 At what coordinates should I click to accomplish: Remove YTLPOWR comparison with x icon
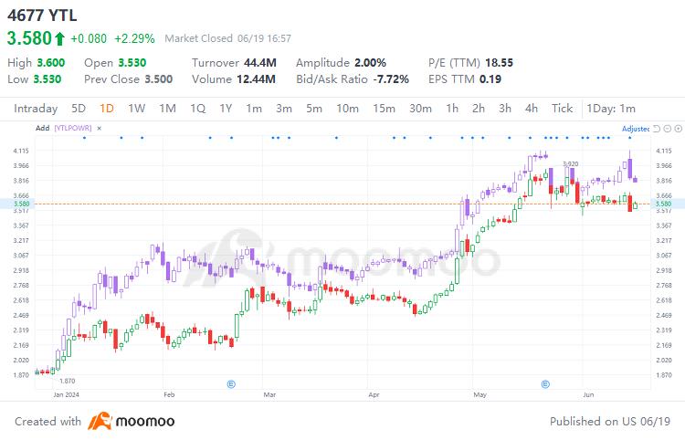click(100, 129)
